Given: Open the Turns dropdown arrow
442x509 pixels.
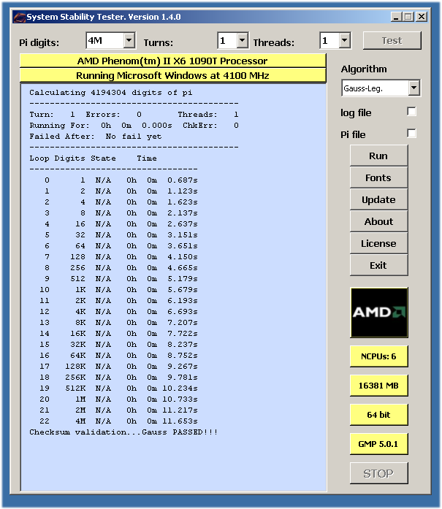Looking at the screenshot, I should pyautogui.click(x=242, y=41).
